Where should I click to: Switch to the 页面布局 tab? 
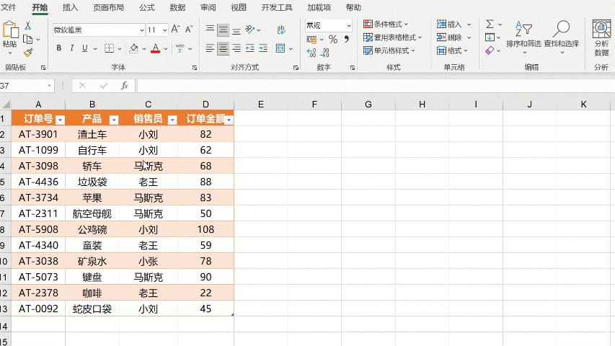pyautogui.click(x=109, y=7)
